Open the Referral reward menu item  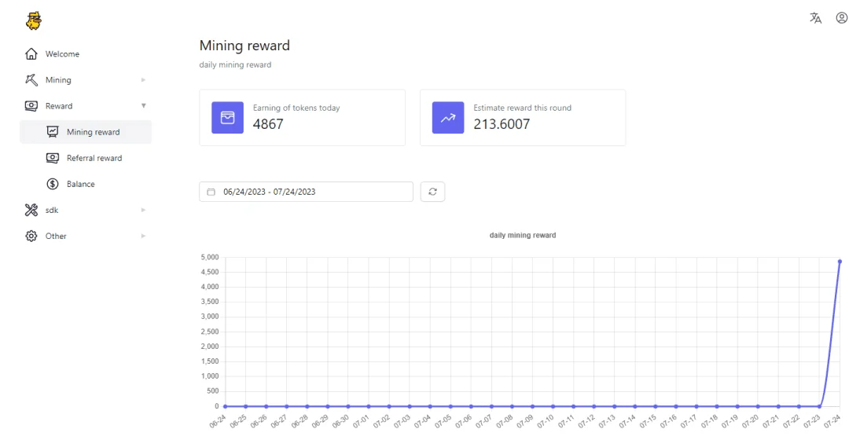click(x=86, y=158)
